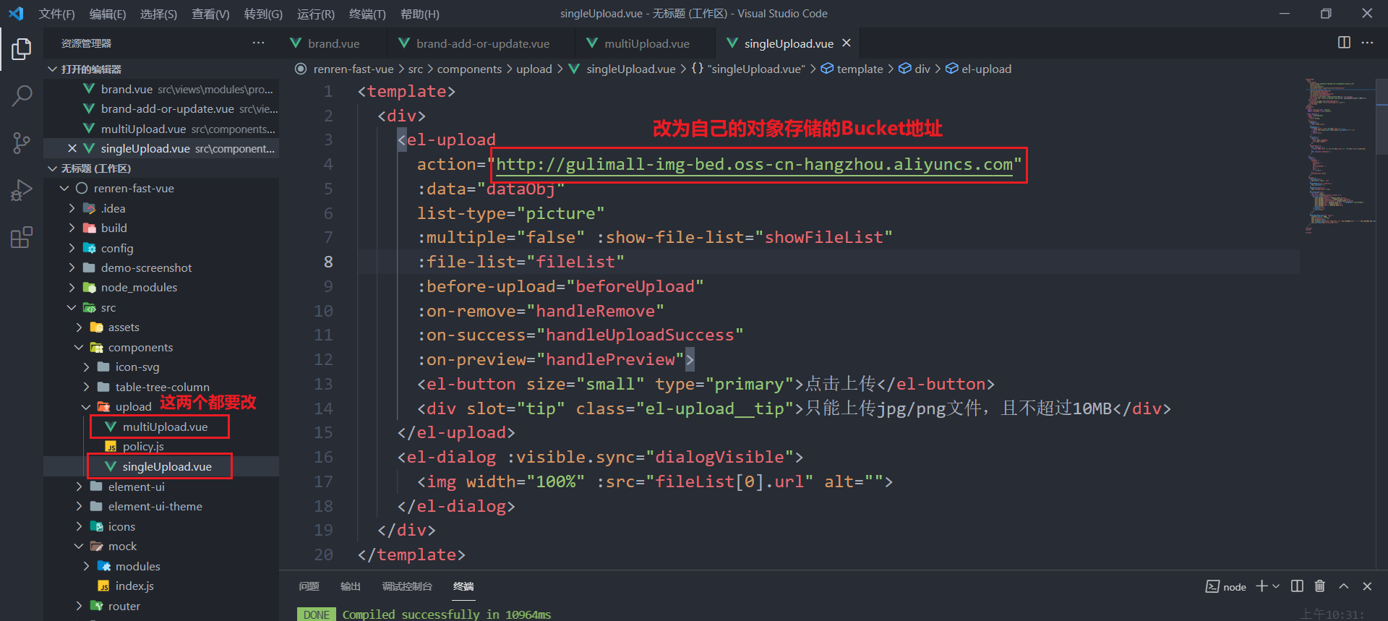The image size is (1388, 621).
Task: Open the 选择(S) menu
Action: tap(159, 14)
